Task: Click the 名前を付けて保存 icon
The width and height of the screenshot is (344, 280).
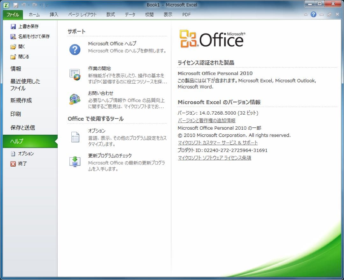Action: (x=13, y=36)
